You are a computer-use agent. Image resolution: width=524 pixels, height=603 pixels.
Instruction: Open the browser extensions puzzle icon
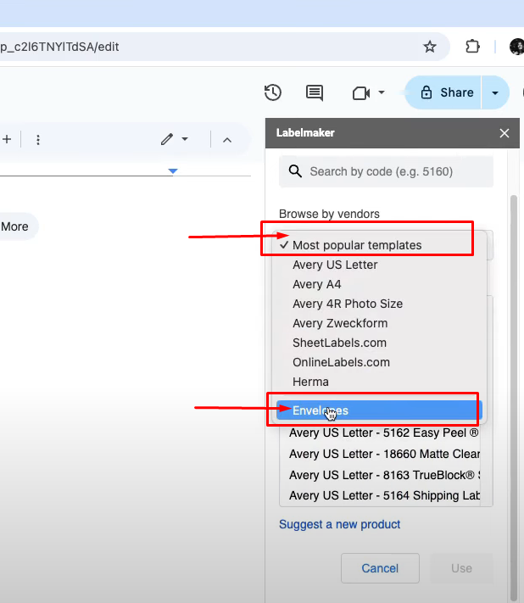472,47
